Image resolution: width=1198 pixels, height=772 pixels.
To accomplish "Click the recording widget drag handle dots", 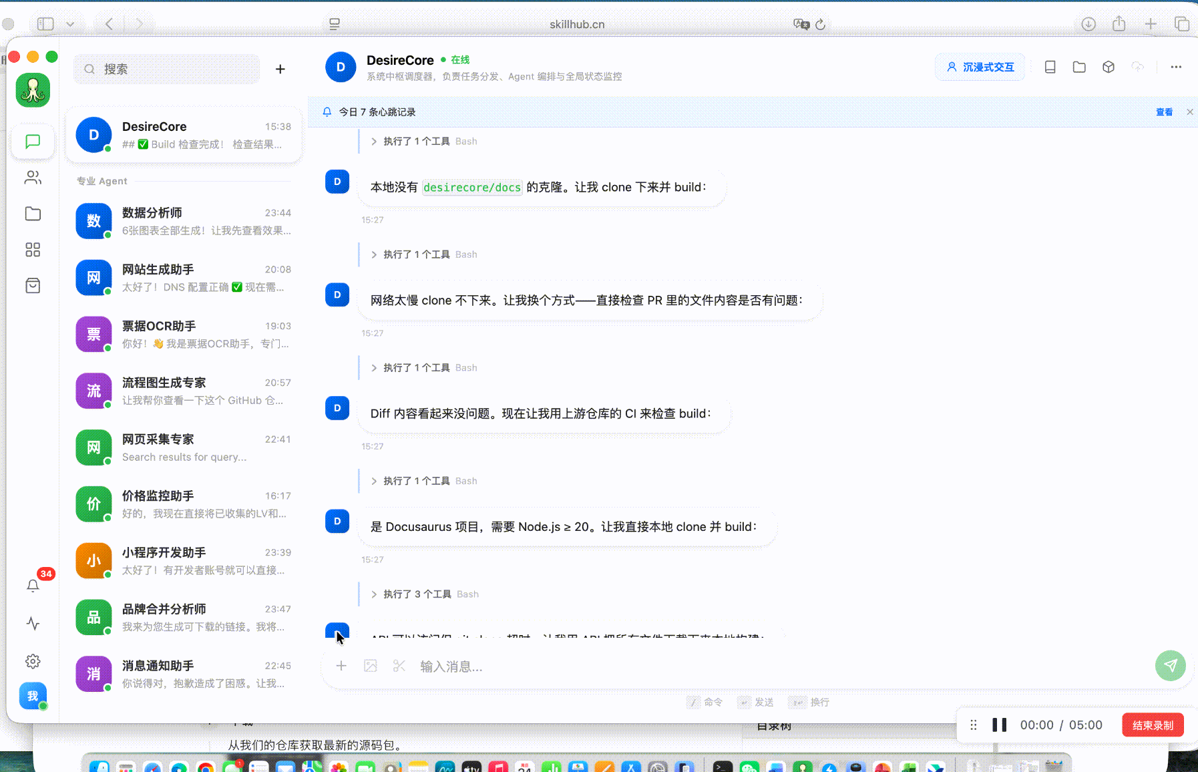I will tap(974, 725).
